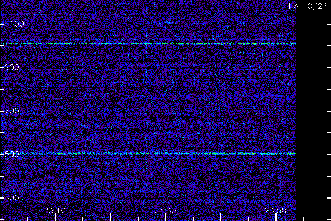Click the 23:50 time axis label
Image resolution: width=331 pixels, height=221 pixels.
coord(275,211)
